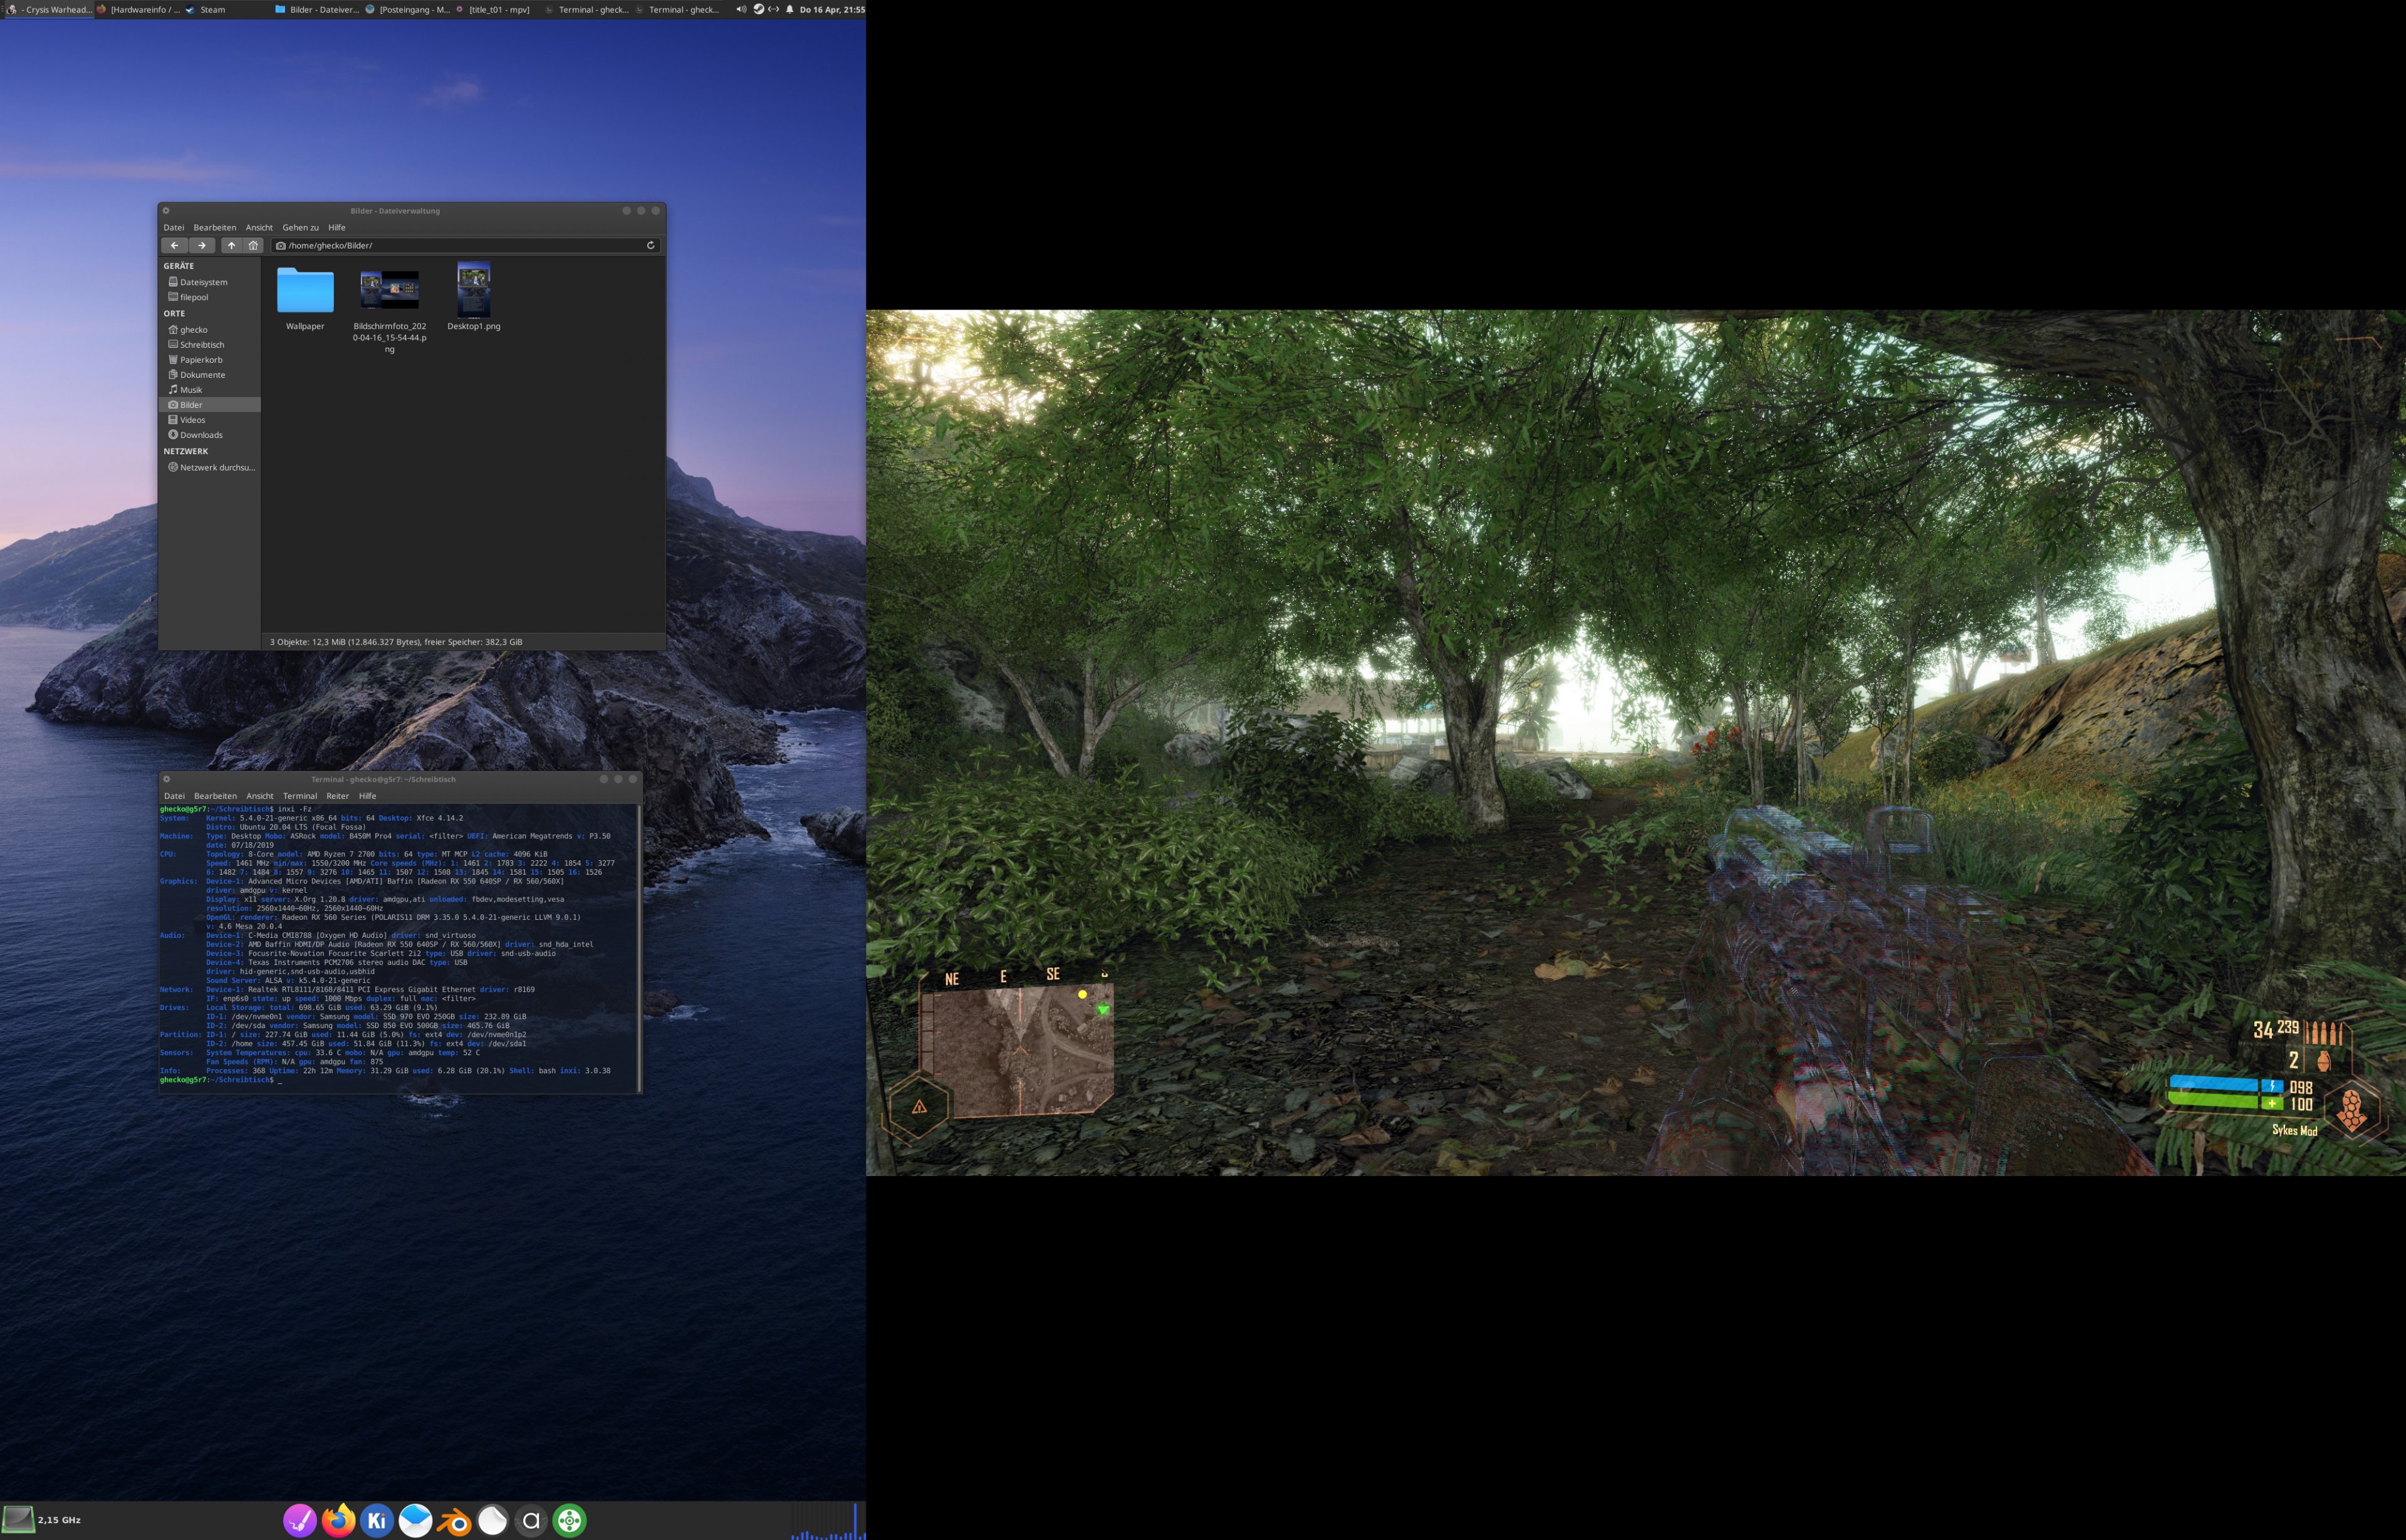The width and height of the screenshot is (2406, 1540).
Task: Select the Wallpaper folder
Action: 305,292
